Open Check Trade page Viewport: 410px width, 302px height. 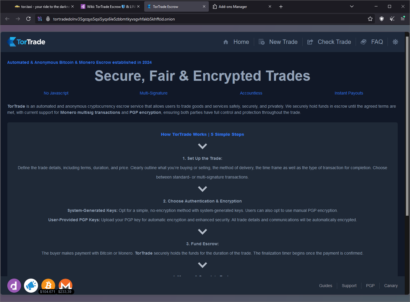[329, 42]
